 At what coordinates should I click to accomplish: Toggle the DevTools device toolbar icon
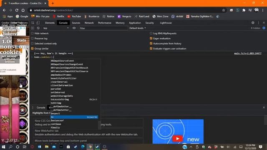(x=38, y=23)
